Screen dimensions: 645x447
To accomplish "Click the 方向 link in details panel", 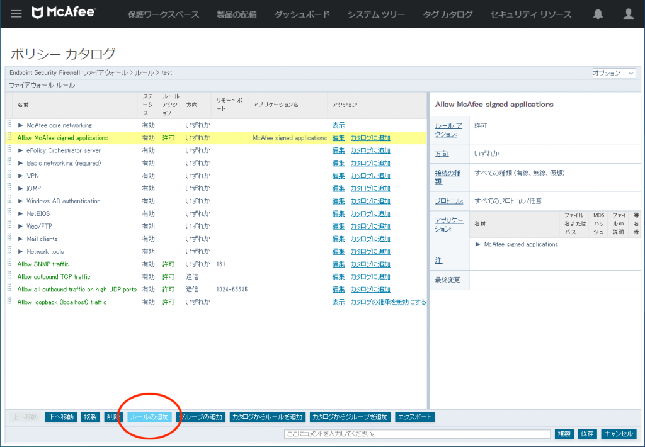I will pyautogui.click(x=442, y=154).
